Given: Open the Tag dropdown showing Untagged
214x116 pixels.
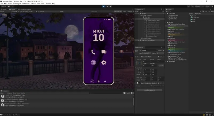Looking at the screenshot, I should [x=146, y=53].
